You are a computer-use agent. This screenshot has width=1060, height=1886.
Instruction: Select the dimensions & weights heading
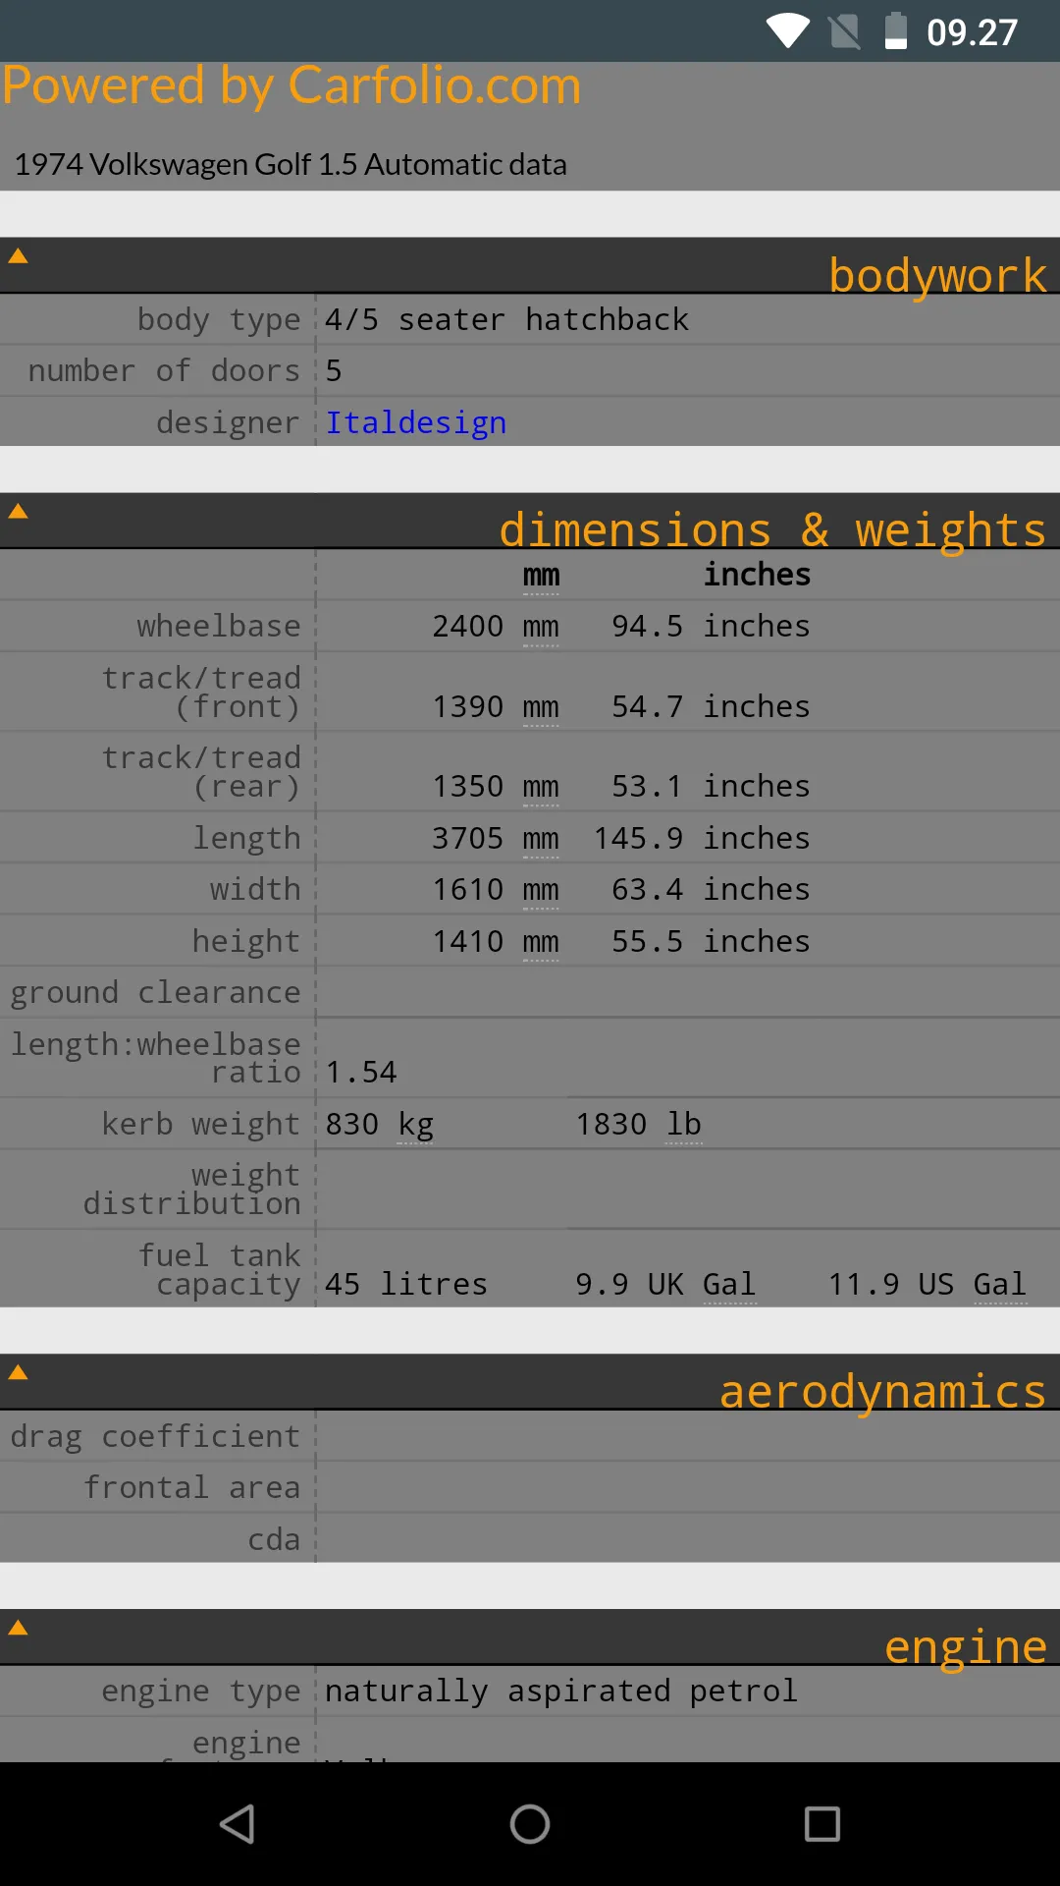click(773, 530)
